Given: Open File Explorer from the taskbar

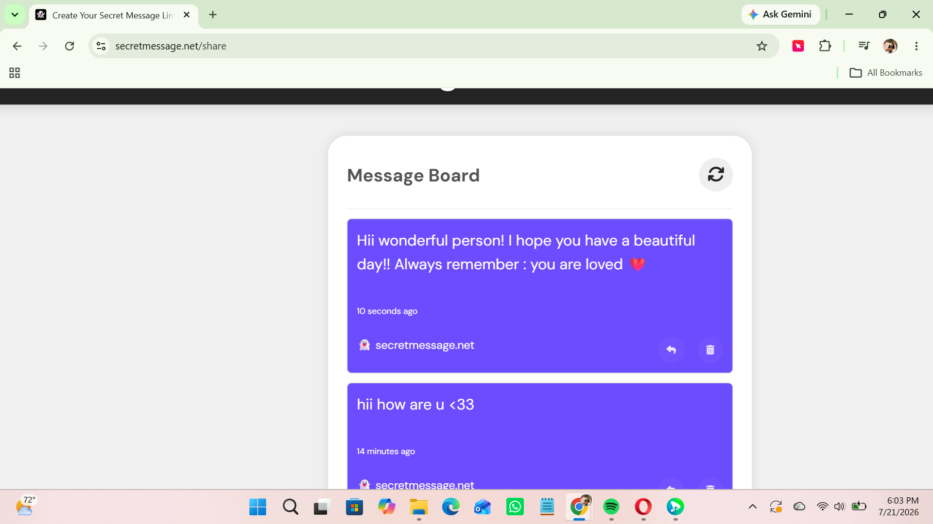Looking at the screenshot, I should pos(418,507).
